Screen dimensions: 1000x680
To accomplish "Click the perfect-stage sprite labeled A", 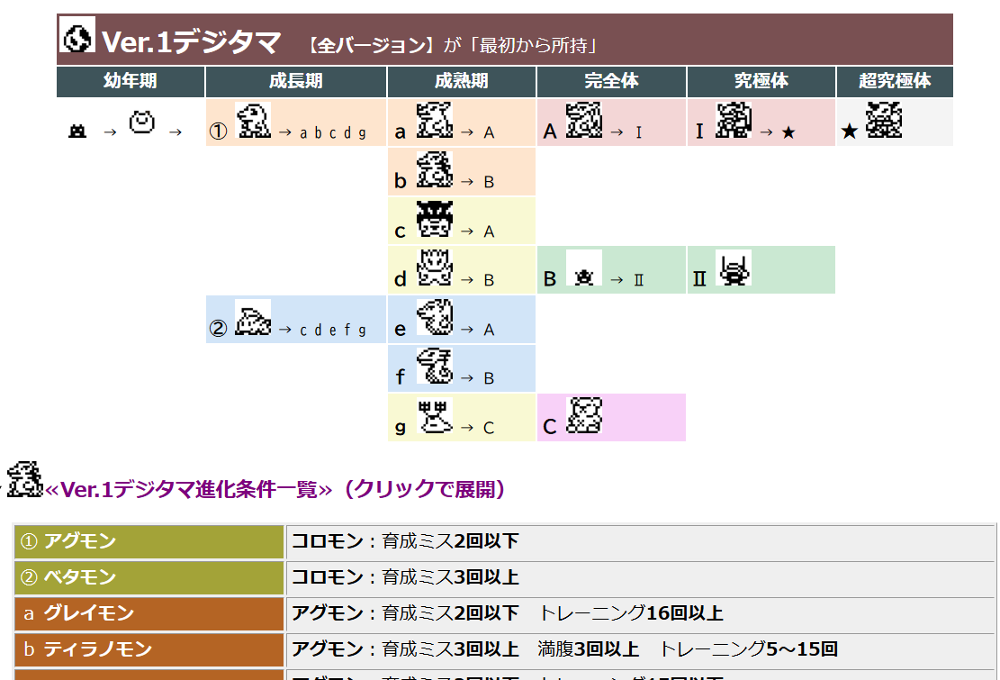I will click(x=584, y=120).
